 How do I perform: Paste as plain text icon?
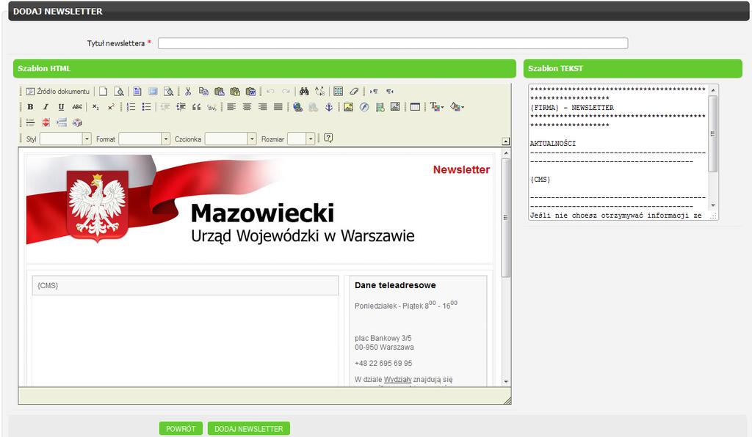[234, 92]
